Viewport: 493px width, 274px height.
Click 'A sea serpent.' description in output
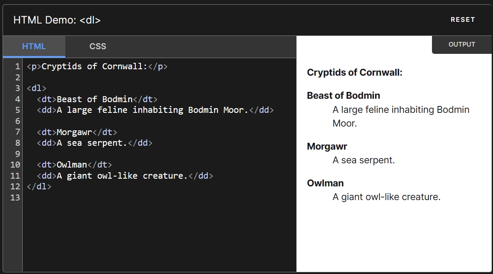(x=364, y=160)
